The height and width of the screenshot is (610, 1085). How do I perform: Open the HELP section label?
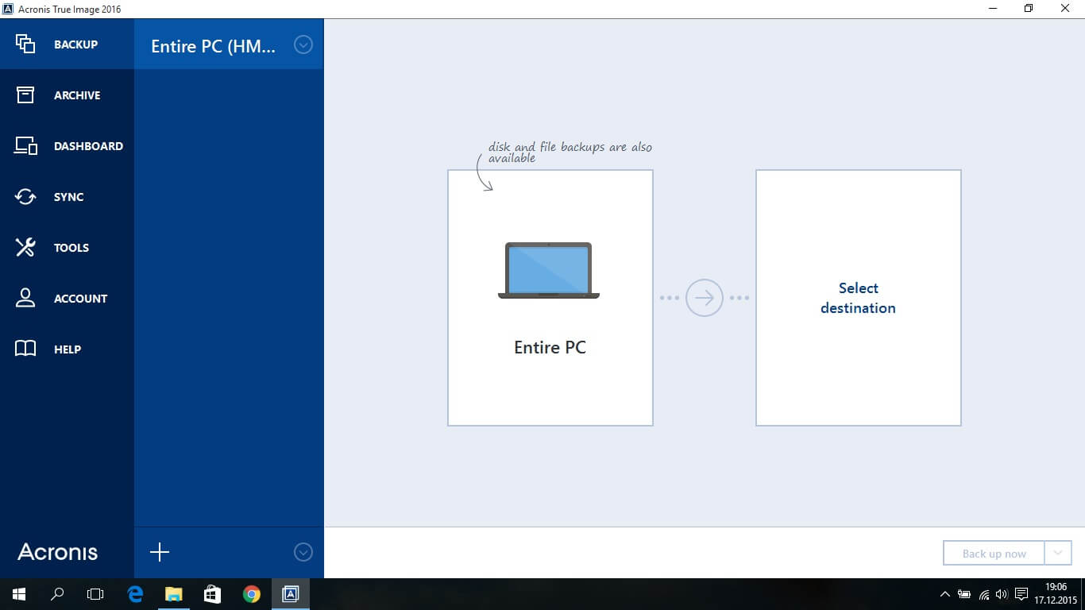tap(68, 349)
